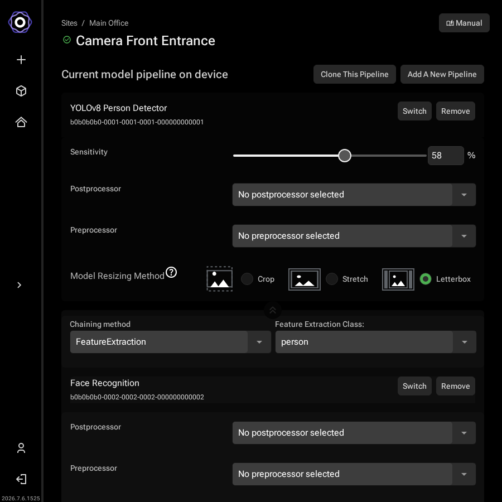Click the Sensitivity percentage input field
This screenshot has width=502, height=502.
[x=446, y=156]
